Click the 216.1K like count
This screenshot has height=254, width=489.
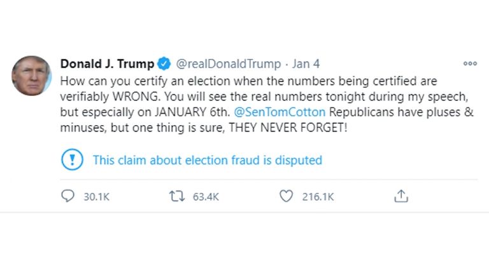pyautogui.click(x=318, y=197)
